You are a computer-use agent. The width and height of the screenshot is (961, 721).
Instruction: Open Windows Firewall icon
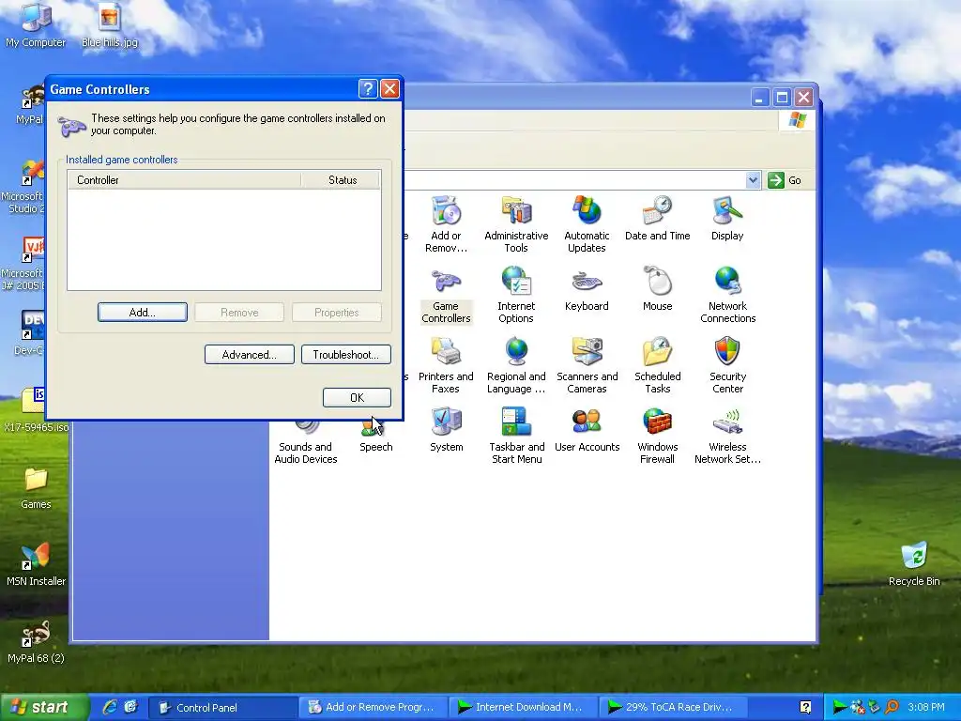(x=657, y=436)
